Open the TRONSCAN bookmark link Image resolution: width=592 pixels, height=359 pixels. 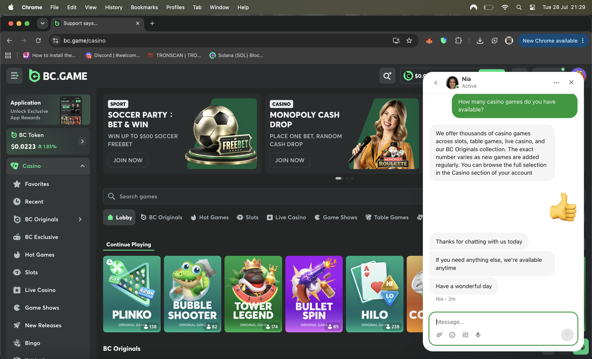(174, 55)
